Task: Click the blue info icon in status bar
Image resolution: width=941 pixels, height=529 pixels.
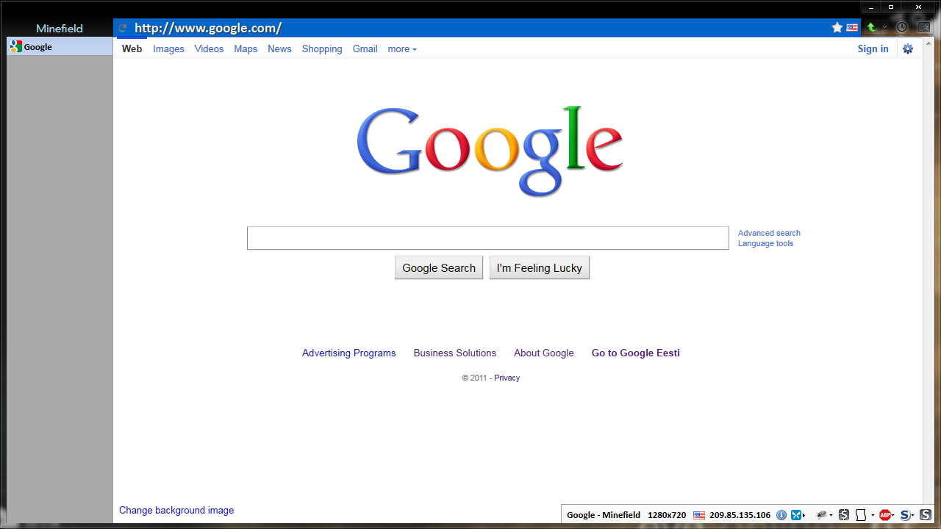Action: [782, 515]
